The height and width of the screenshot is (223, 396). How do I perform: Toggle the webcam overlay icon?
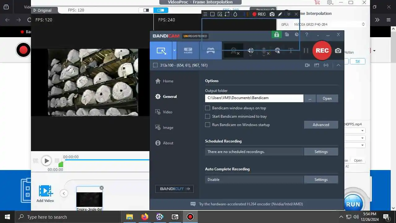(234, 50)
